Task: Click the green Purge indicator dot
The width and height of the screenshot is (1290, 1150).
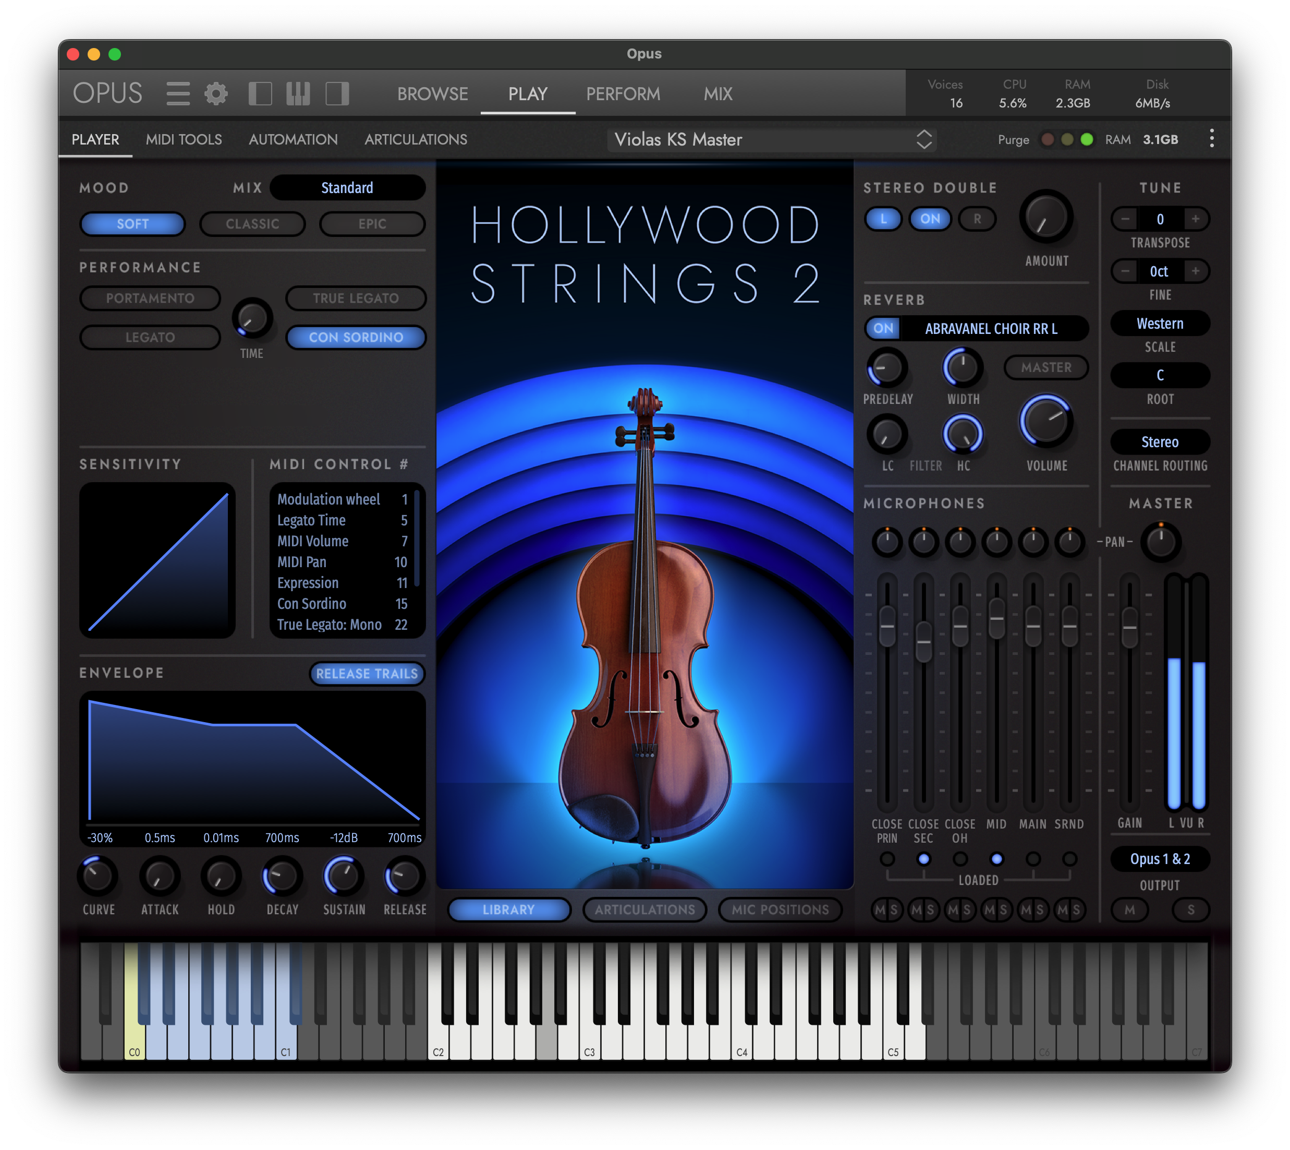Action: click(1087, 140)
